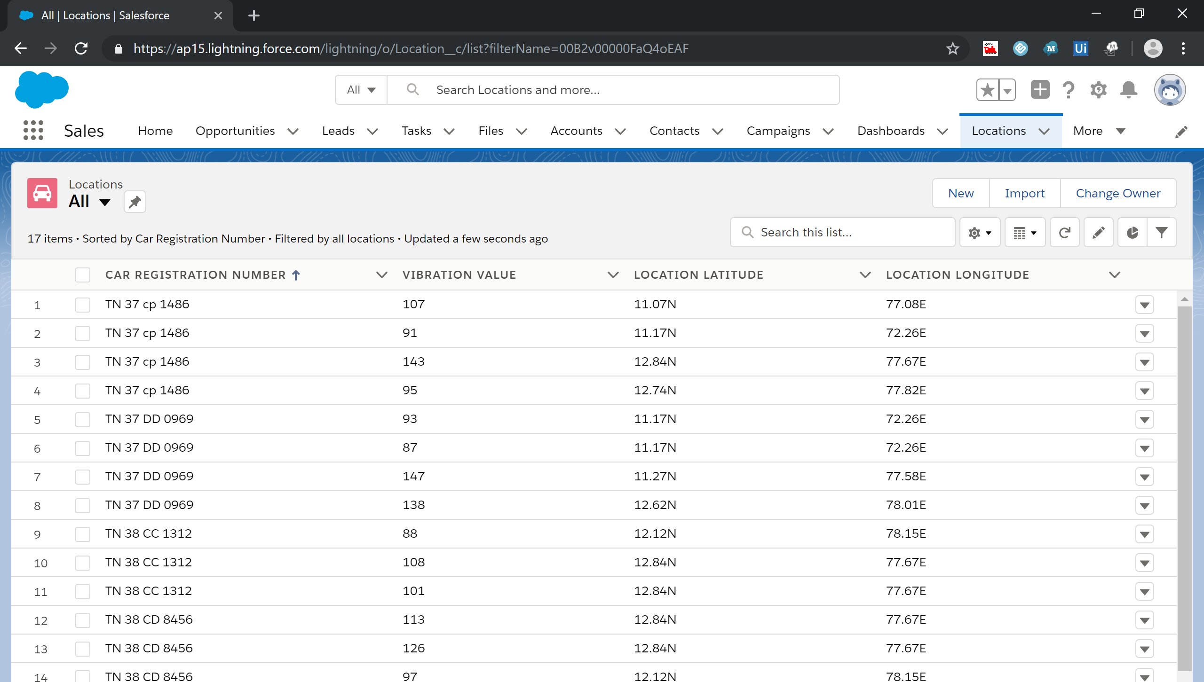
Task: Click the Change Owner button
Action: [1118, 193]
